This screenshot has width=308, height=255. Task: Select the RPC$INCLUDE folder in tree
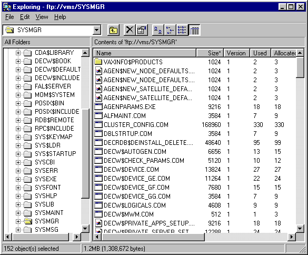pos(54,129)
